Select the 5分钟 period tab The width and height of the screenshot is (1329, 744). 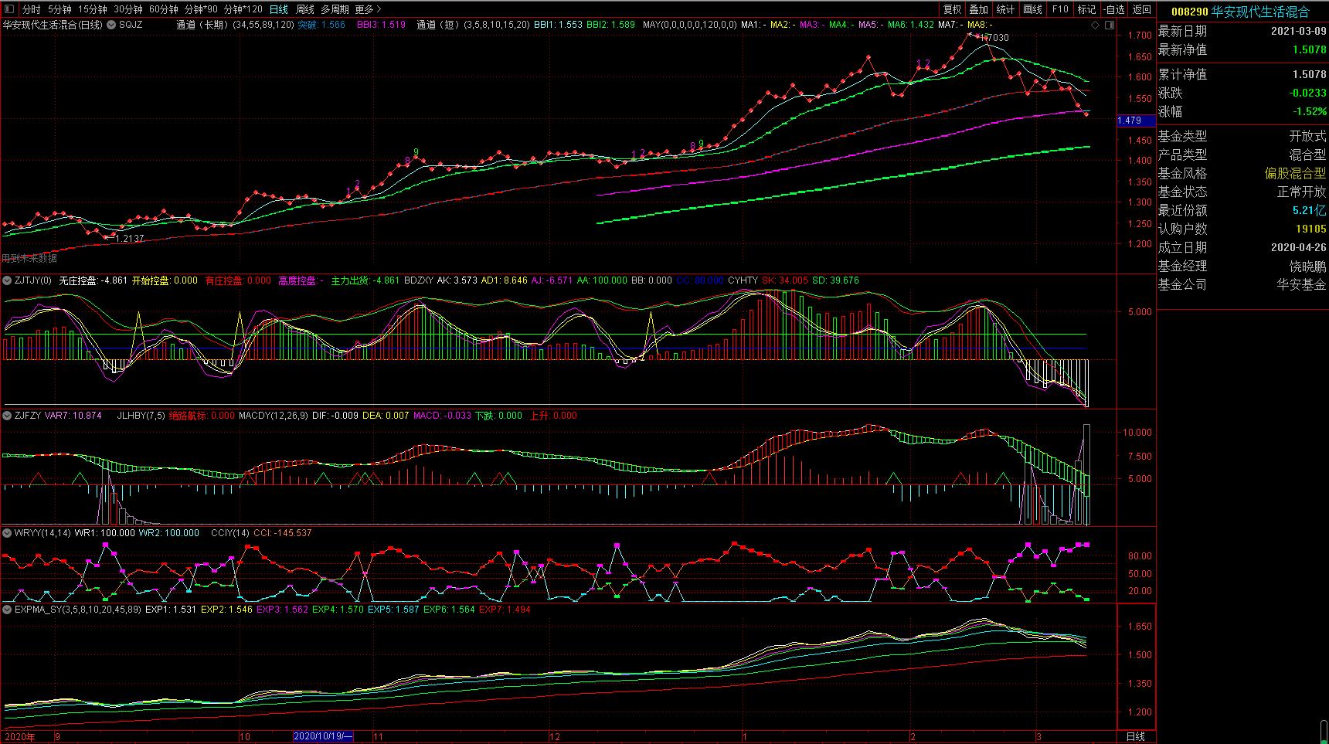coord(59,9)
